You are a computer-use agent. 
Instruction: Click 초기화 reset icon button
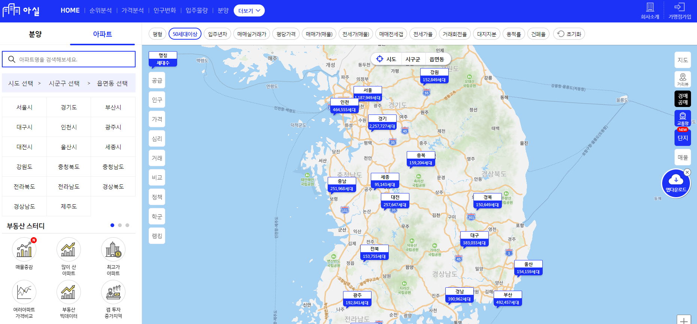(x=569, y=34)
